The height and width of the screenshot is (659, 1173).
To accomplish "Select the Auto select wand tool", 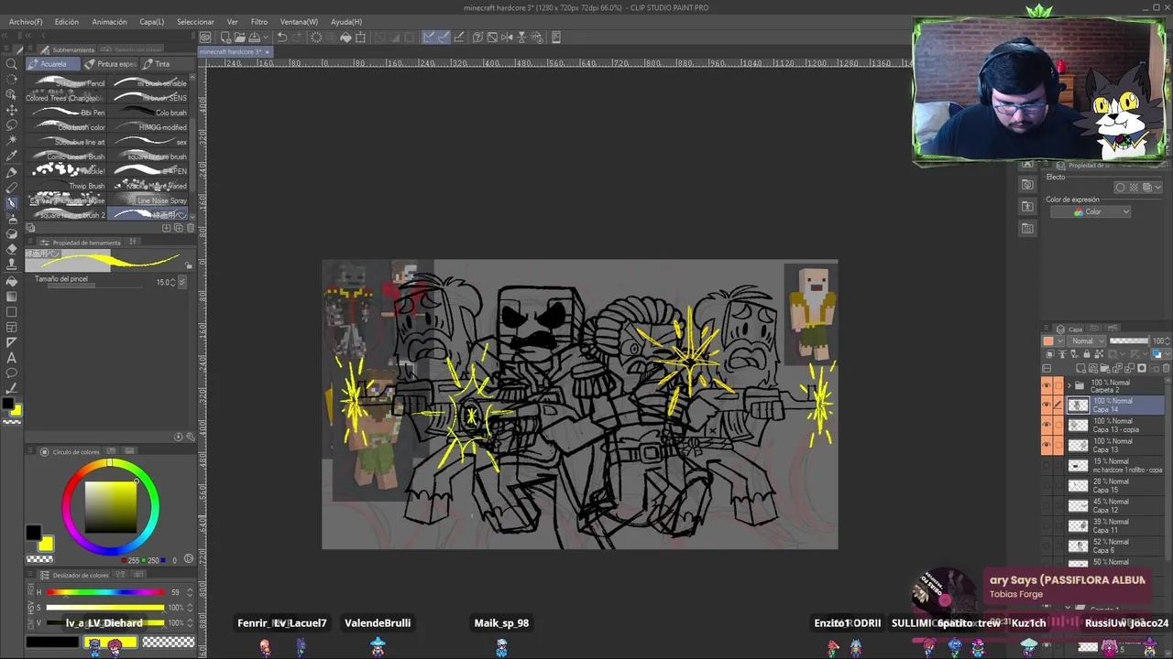I will pos(11,141).
